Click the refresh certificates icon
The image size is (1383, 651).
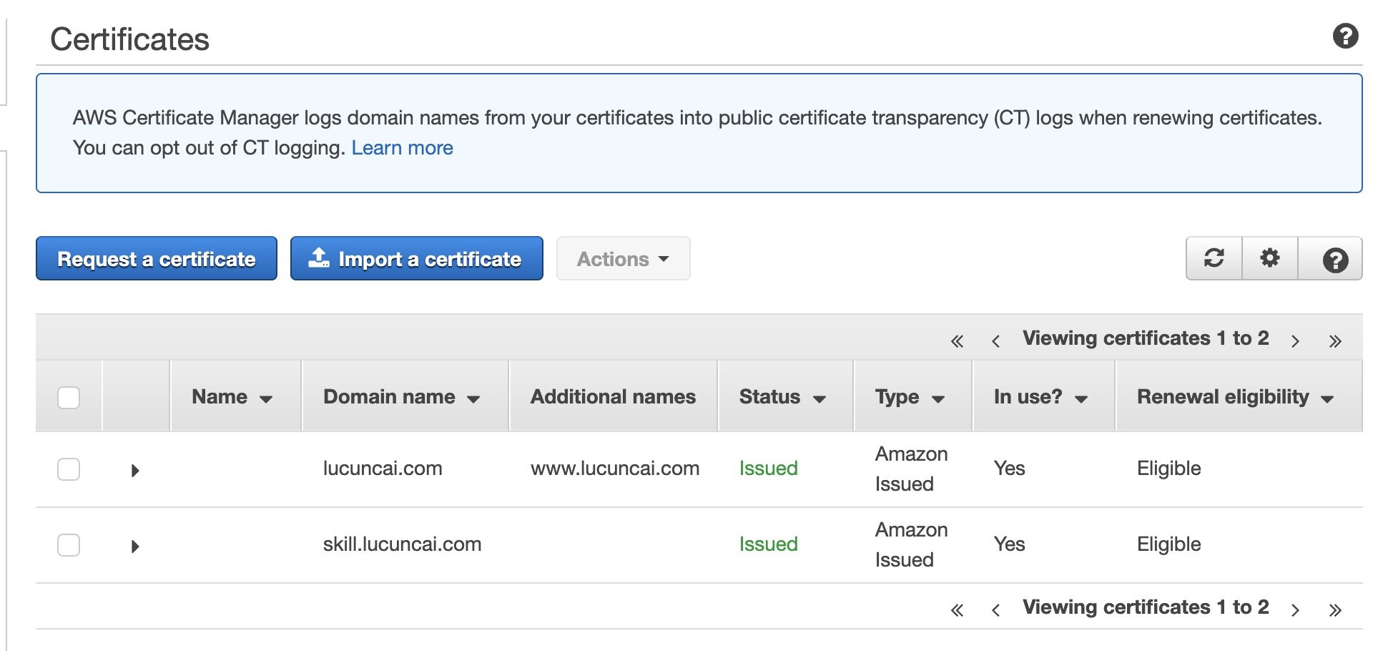pyautogui.click(x=1214, y=258)
